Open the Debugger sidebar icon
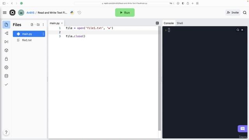249x140 pixels. 6,42
